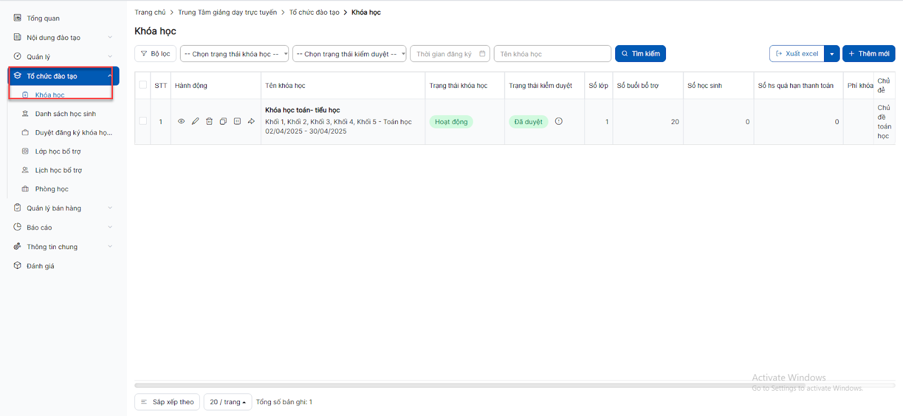Click the calendar icon in Thời gian đăng ký

click(483, 54)
